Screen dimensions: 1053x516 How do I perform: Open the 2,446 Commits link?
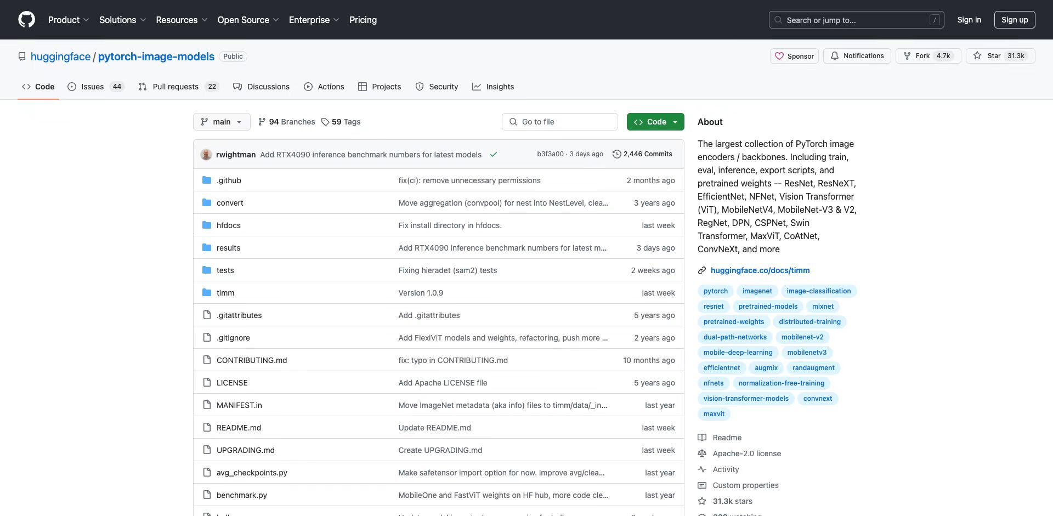click(x=642, y=154)
